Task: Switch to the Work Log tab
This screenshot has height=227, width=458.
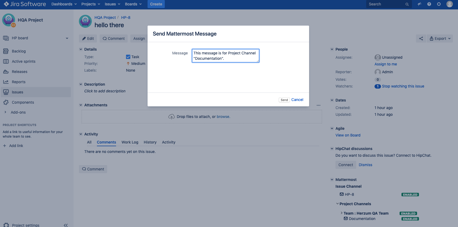Action: [x=130, y=142]
